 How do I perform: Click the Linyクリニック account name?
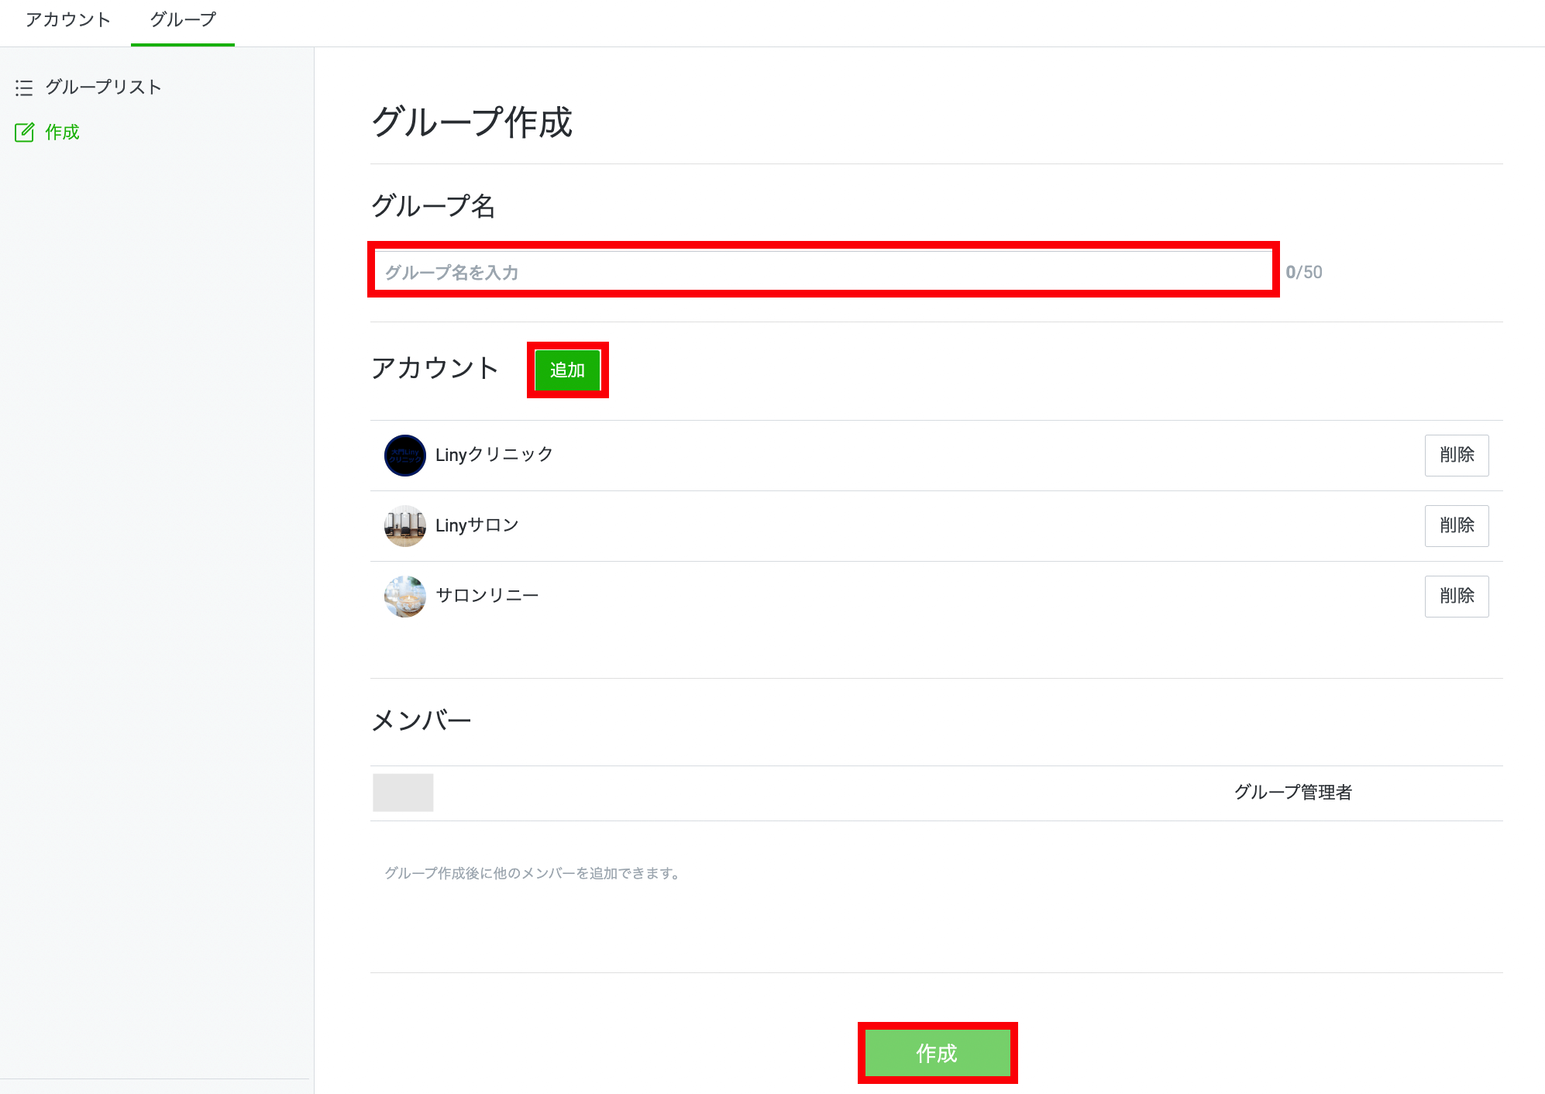(x=494, y=455)
